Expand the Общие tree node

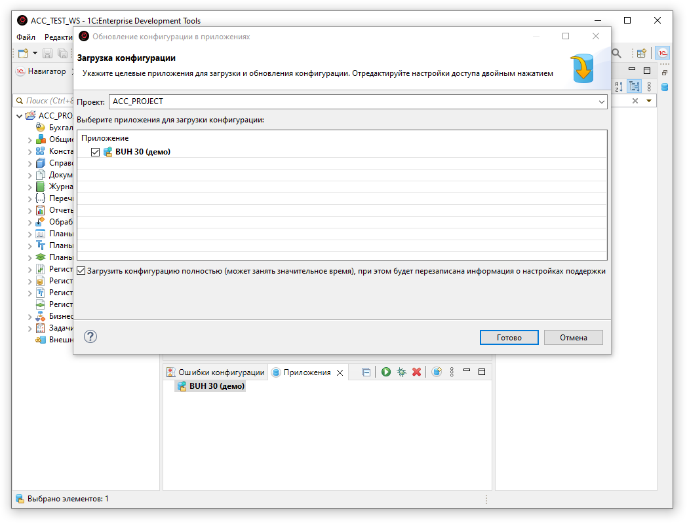pos(29,140)
